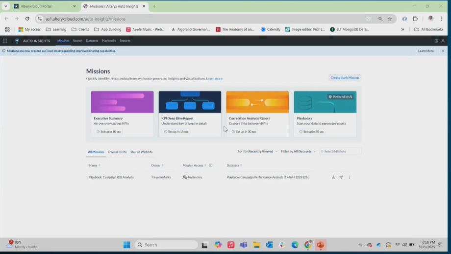Choose the KPI Deep Dive Report card

tap(190, 114)
